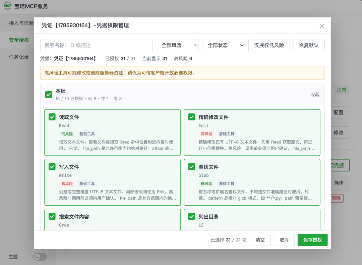This screenshot has width=362, height=265.
Task: Uncheck the 列出目录 LS tool
Action: pos(192,216)
